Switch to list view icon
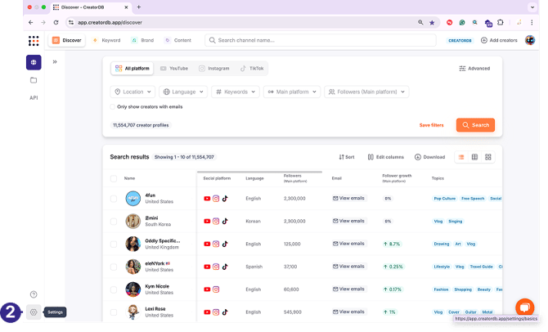The image size is (548, 332). [x=461, y=158]
